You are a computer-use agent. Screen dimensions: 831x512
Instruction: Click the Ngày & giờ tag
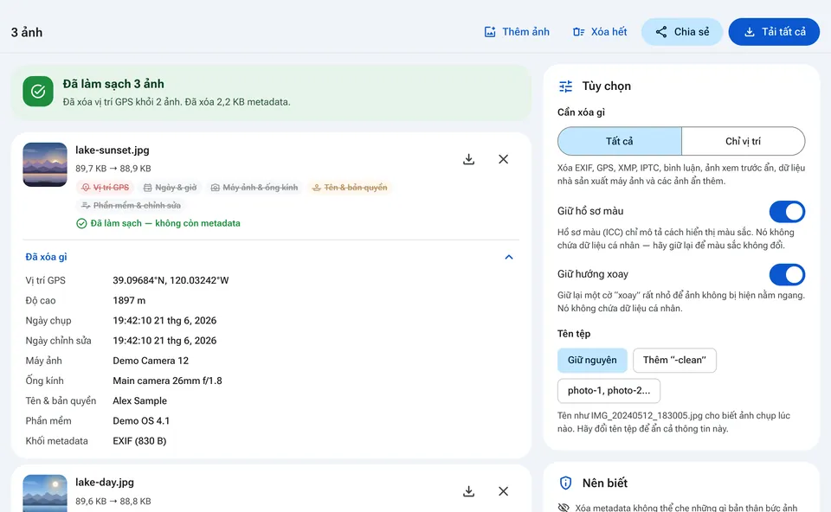coord(171,188)
